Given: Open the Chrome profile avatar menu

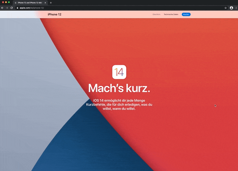Looking at the screenshot, I should click(x=231, y=8).
